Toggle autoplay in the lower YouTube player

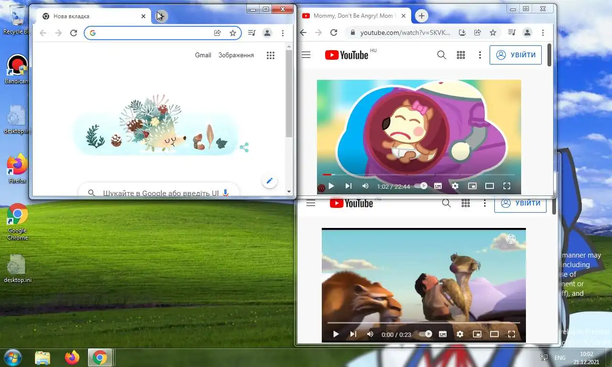(426, 334)
